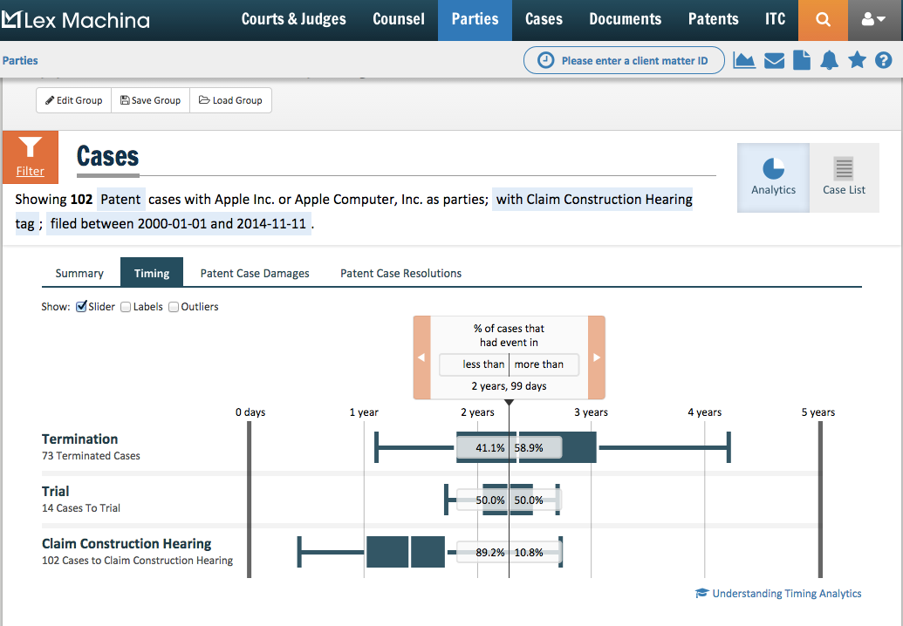Open the orange Filter funnel button
This screenshot has width=903, height=626.
(x=31, y=157)
